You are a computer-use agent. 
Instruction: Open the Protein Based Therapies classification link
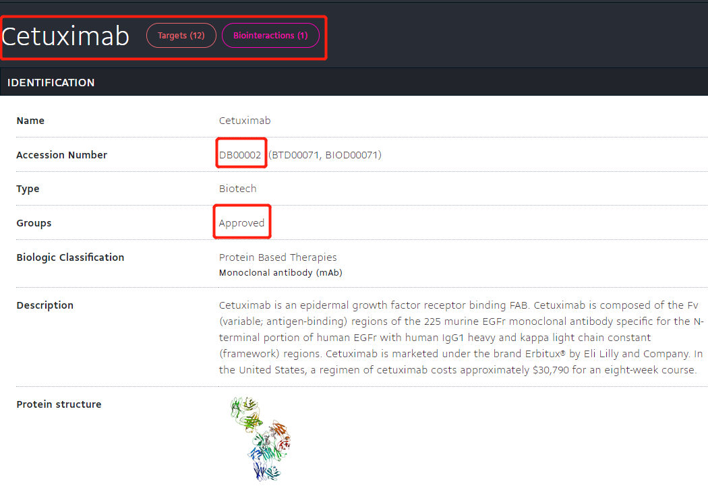coord(277,257)
